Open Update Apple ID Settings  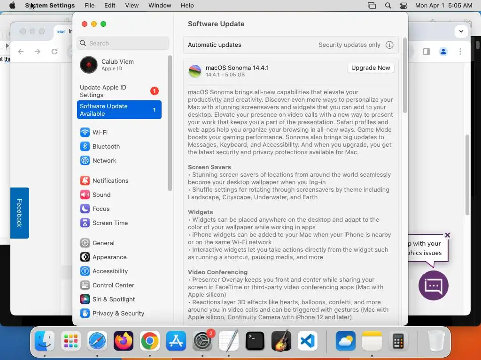119,91
